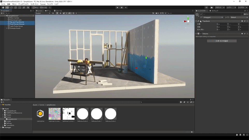Click the LightingData asset icon

40,114
